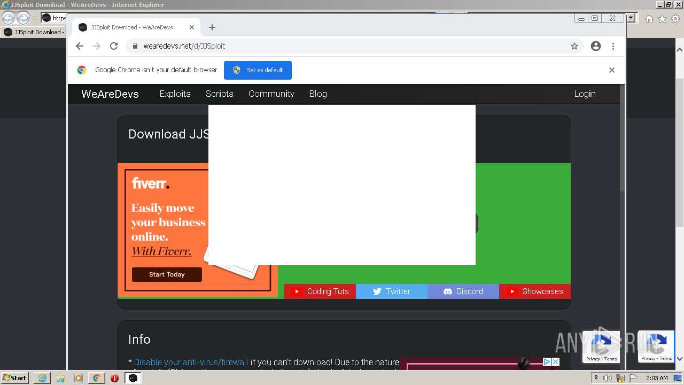Screen dimensions: 684x385
Task: Open Internet Explorer Favorites star icon
Action: pos(662,19)
